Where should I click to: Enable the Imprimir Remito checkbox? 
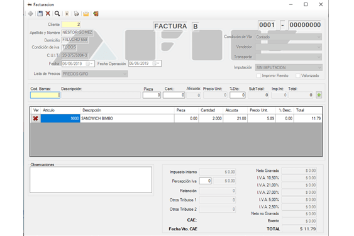pyautogui.click(x=259, y=76)
